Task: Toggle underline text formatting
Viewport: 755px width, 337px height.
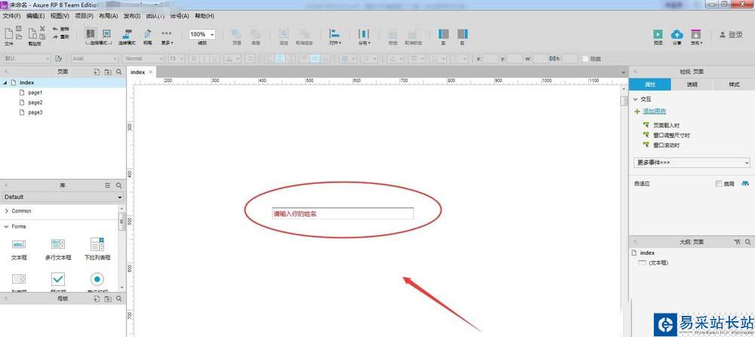Action: [214, 58]
